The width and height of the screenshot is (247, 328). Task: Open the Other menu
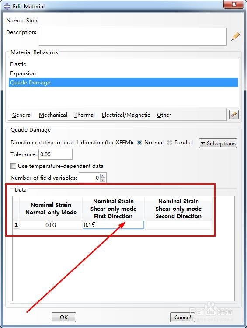coord(164,115)
